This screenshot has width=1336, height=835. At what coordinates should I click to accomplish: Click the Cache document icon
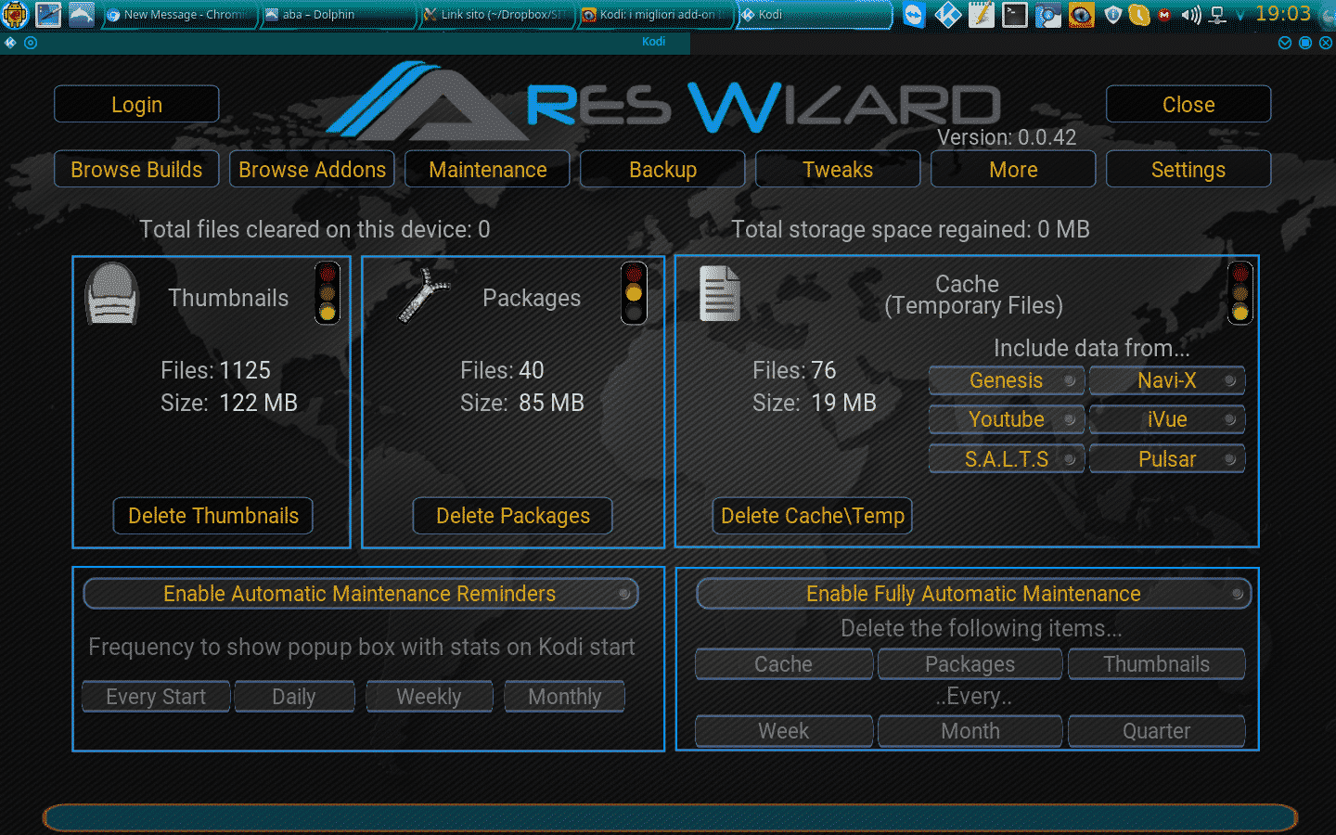(x=720, y=293)
